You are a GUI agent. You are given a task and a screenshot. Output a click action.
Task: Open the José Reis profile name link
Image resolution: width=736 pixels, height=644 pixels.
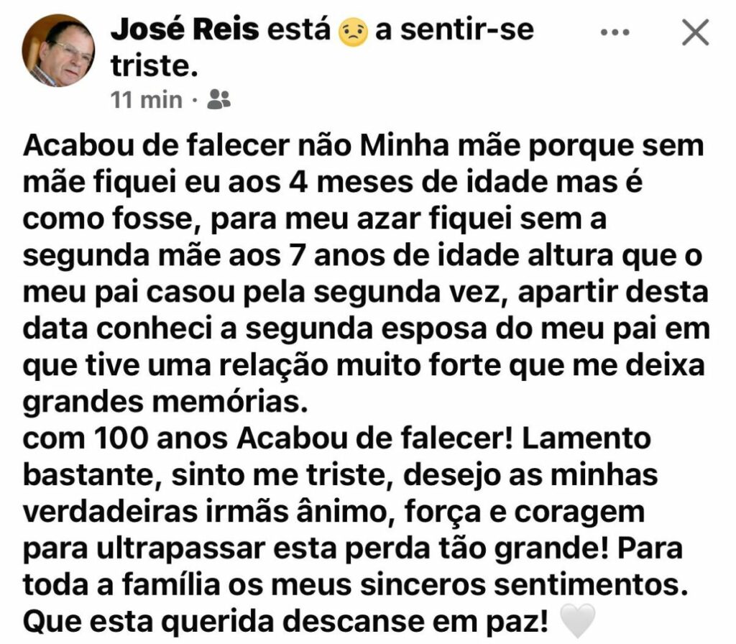coord(184,32)
